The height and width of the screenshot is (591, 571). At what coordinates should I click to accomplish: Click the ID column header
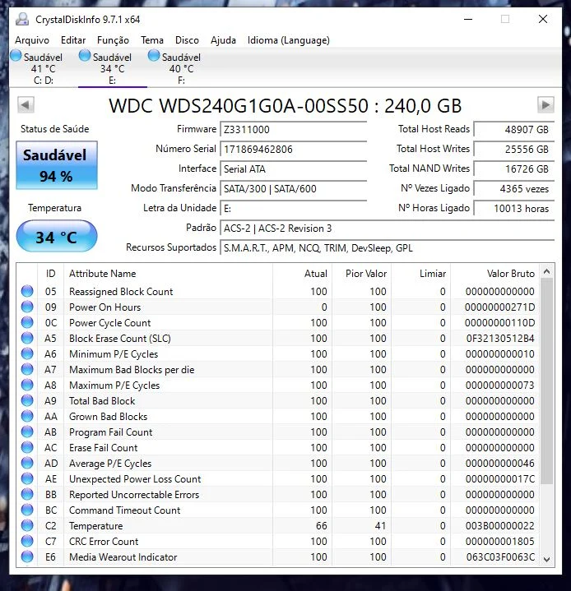[50, 274]
